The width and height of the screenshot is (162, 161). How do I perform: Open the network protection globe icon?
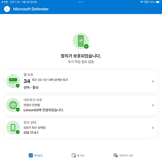point(13,105)
